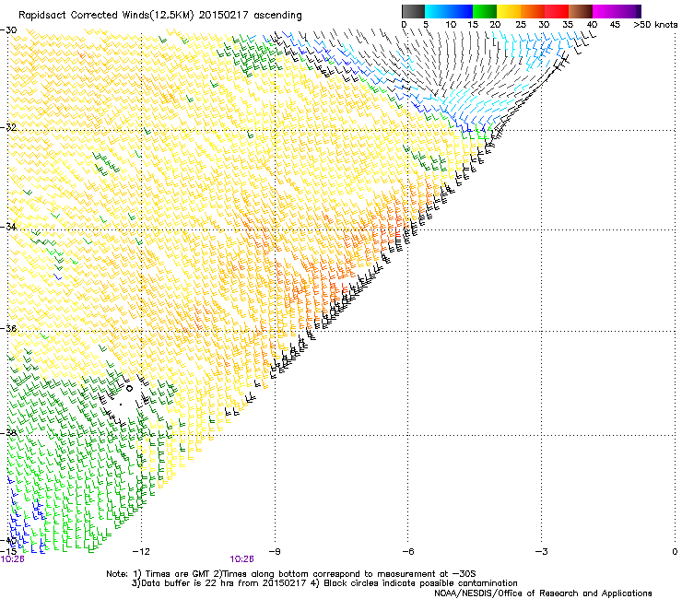
Task: Click the latitude label '-36'
Action: (x=8, y=328)
